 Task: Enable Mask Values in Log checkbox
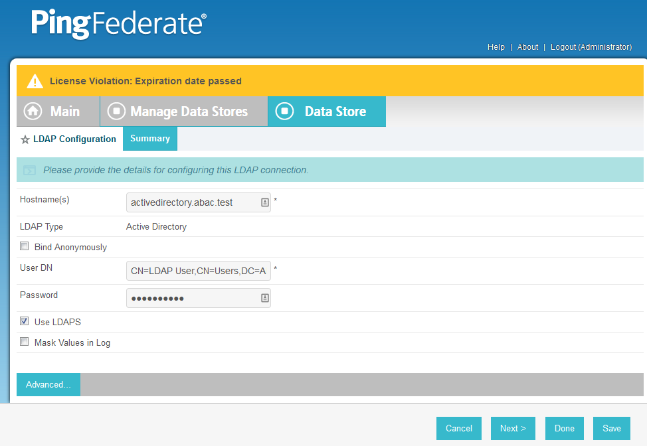25,342
